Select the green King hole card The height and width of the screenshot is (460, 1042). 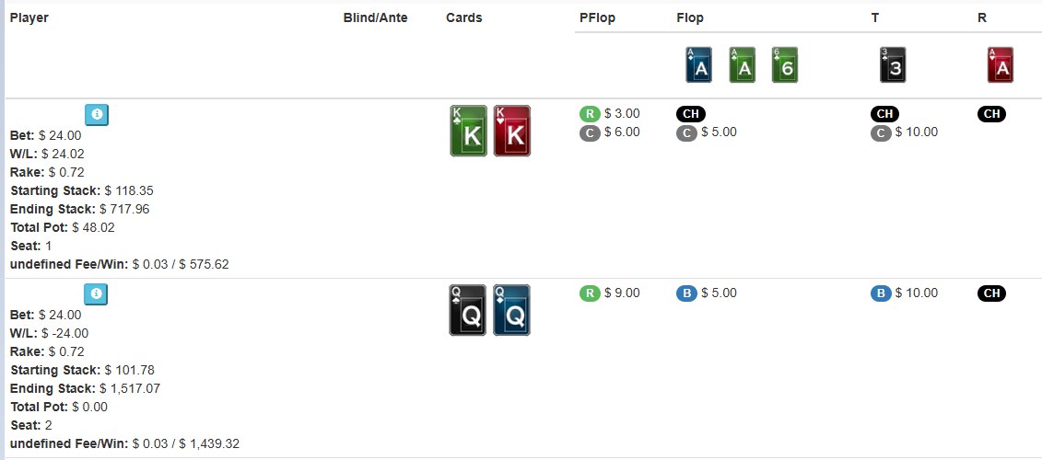coord(468,131)
